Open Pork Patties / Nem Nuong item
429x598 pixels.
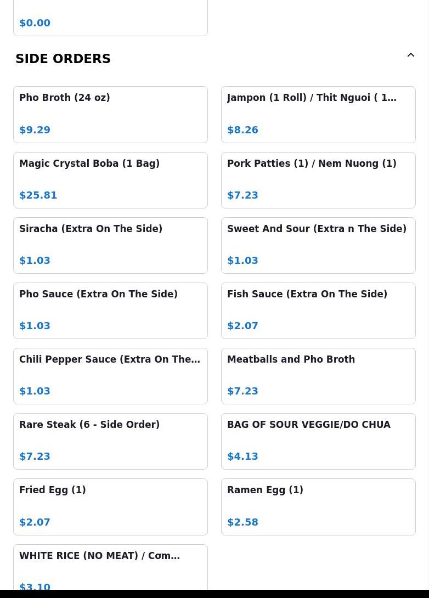click(318, 180)
